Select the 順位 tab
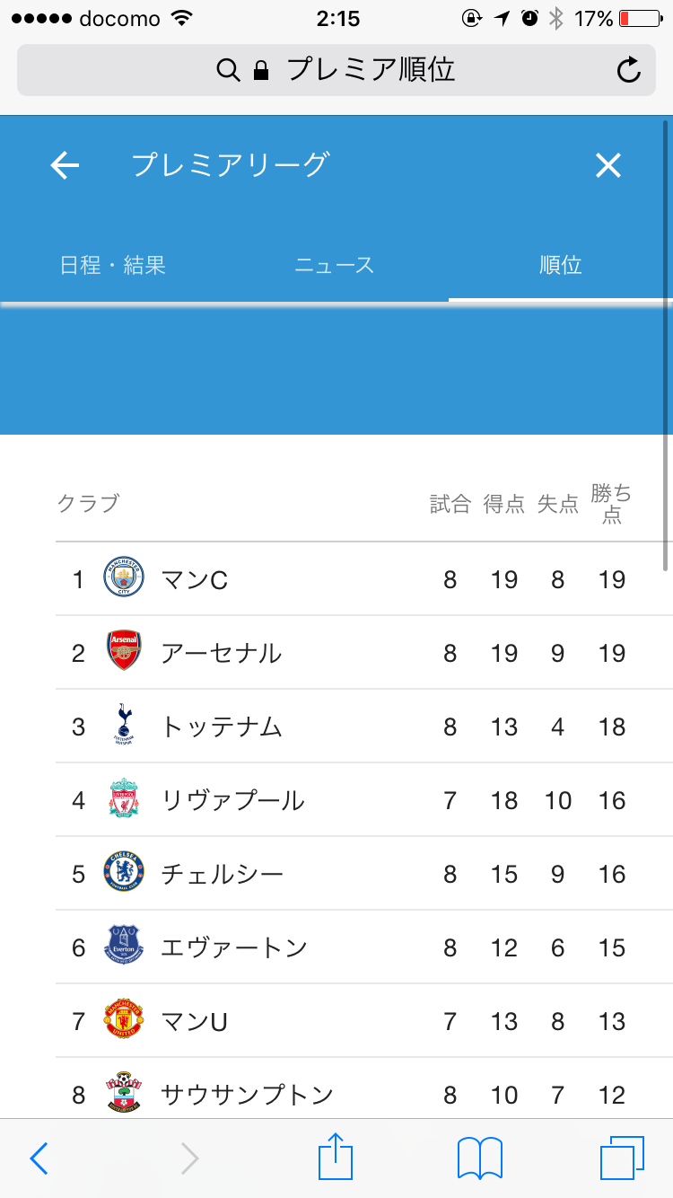 (x=560, y=265)
